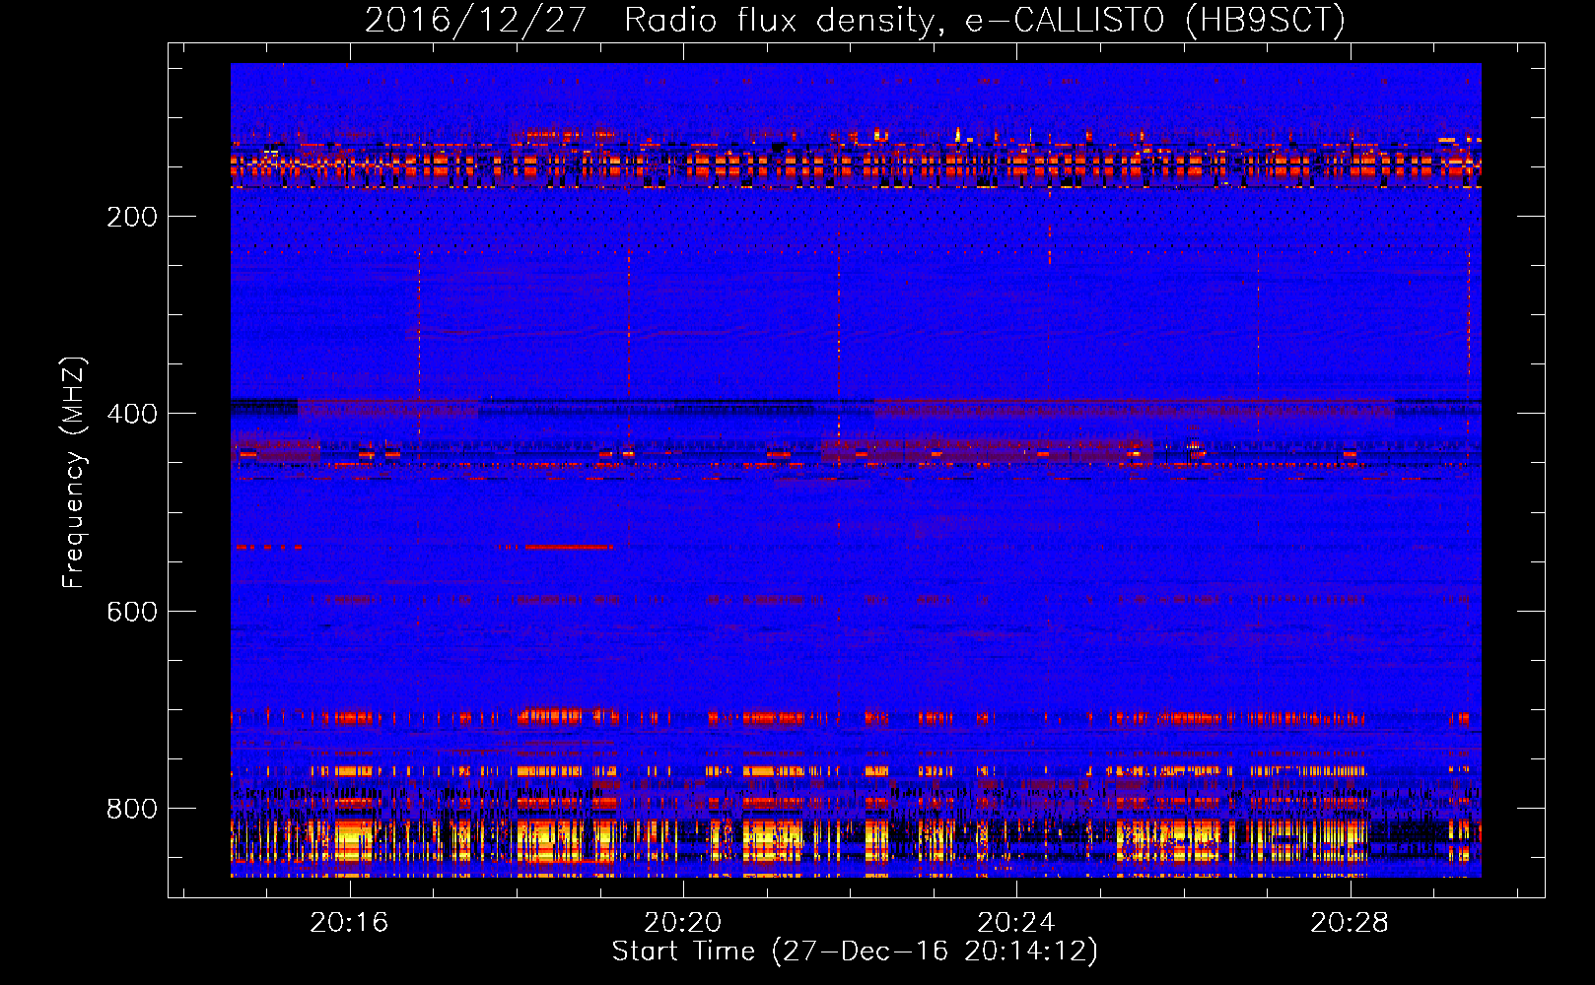Select the 800 frequency tick label

(132, 809)
